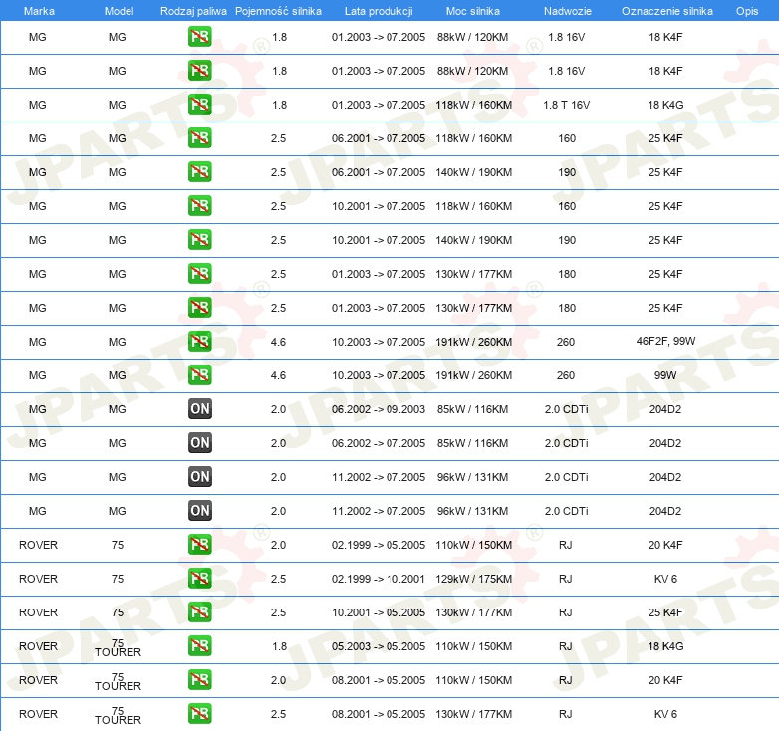Click diesel ON icon in 06.2002 -> 09.2003 row
This screenshot has height=731, width=779.
coord(199,409)
